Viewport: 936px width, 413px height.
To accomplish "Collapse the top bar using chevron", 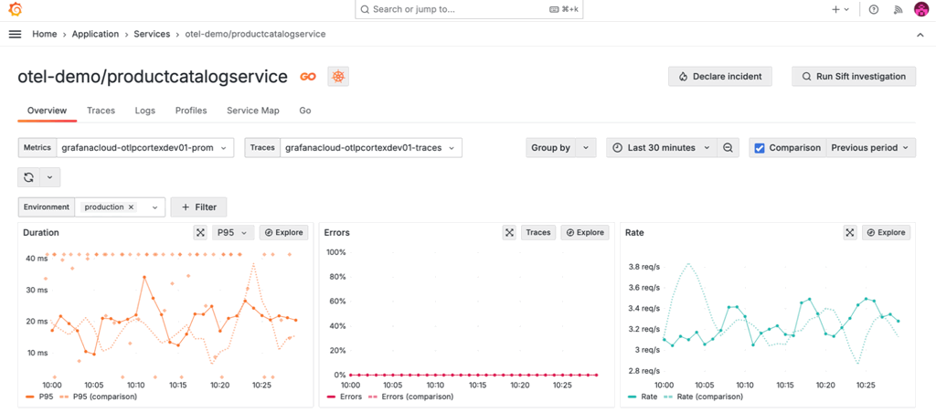I will coord(920,36).
